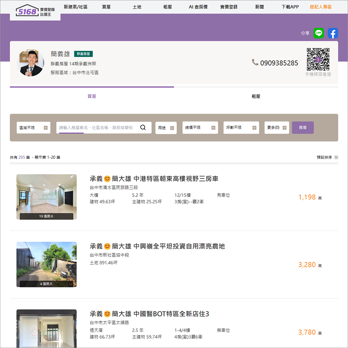Viewport: 348px width, 348px height.
Task: Open the 19 張照片 listing thumbnail
Action: click(x=47, y=197)
